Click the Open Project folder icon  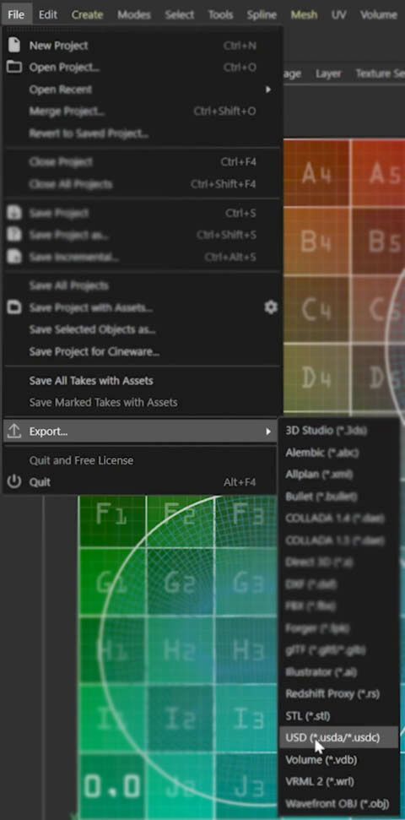(14, 67)
